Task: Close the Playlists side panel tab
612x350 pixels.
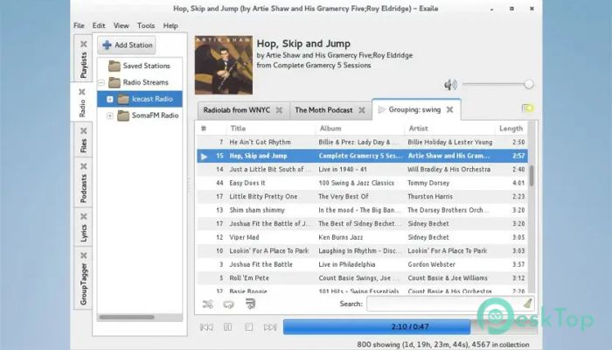Action: pos(84,44)
